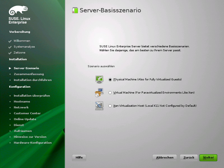Click the Zeitzone step label
The image size is (224, 168).
click(x=19, y=53)
